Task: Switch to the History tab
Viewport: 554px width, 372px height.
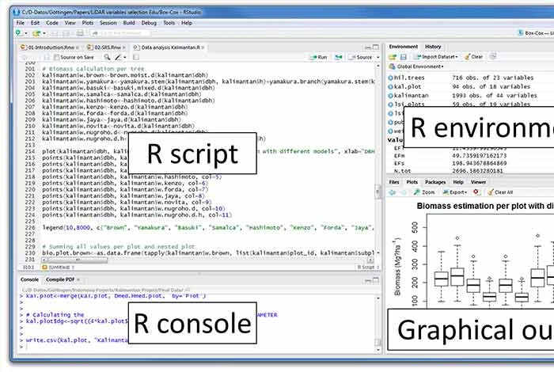Action: [x=433, y=47]
